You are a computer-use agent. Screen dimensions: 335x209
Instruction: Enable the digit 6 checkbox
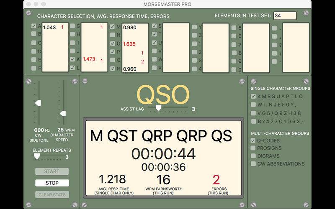[x=234, y=36]
